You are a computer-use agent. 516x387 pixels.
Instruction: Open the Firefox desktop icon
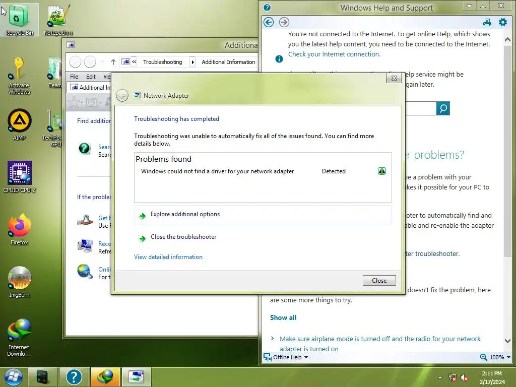pyautogui.click(x=19, y=229)
